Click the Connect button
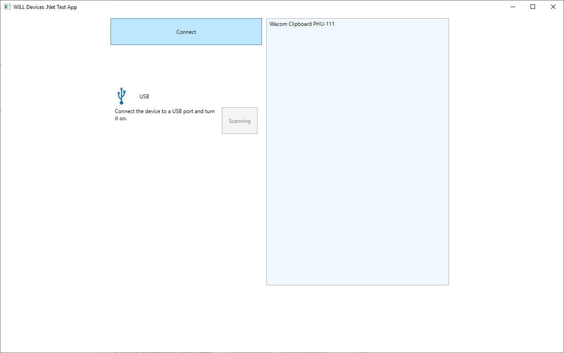564x353 pixels. (x=186, y=32)
